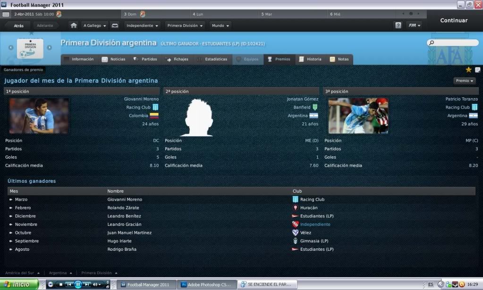Viewport: 483px width, 290px height.
Task: Open the SE ENCIENDE EL PAR taskbar window
Action: coord(268,284)
